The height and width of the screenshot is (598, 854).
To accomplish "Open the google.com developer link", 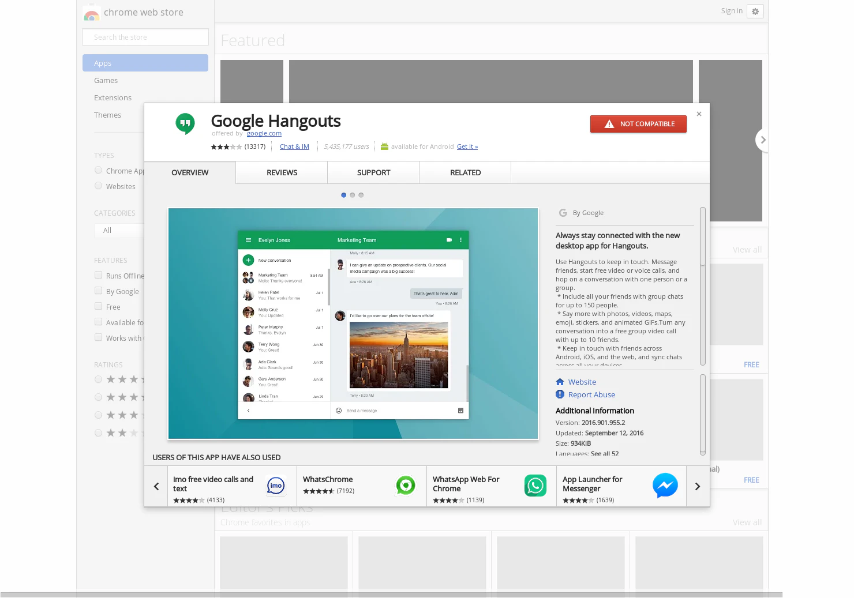I will (x=264, y=133).
